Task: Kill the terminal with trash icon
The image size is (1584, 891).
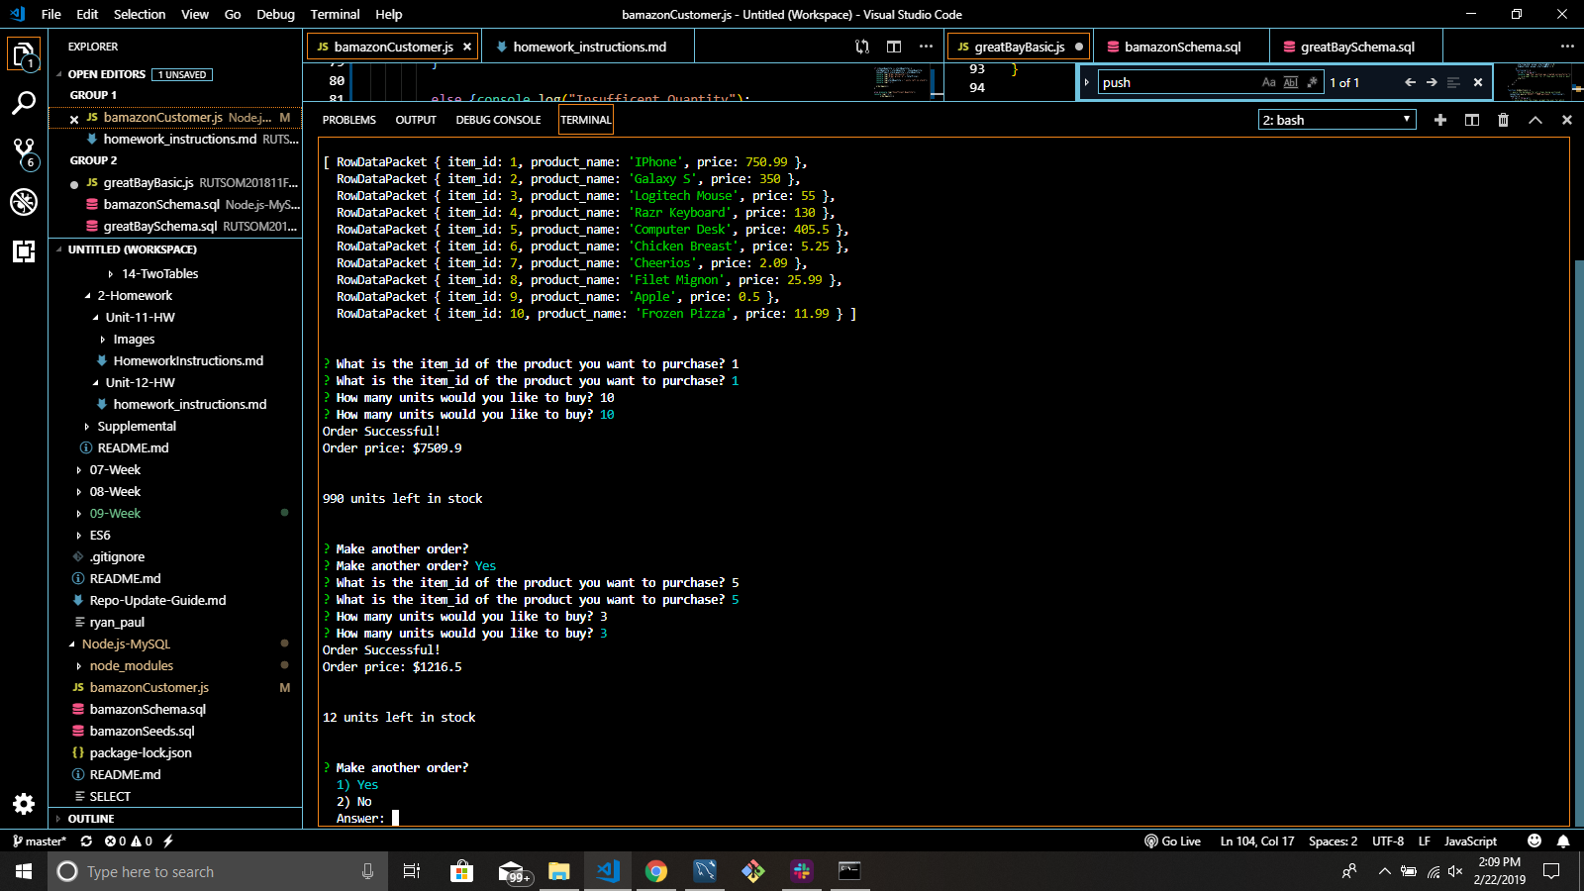Action: point(1504,120)
